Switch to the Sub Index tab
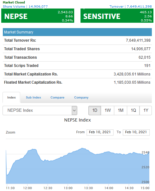Viewport: 155px width, 191px height. point(33,98)
